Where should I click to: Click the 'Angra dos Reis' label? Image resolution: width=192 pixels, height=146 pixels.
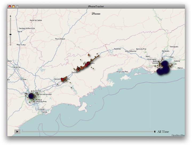[x=122, y=72]
